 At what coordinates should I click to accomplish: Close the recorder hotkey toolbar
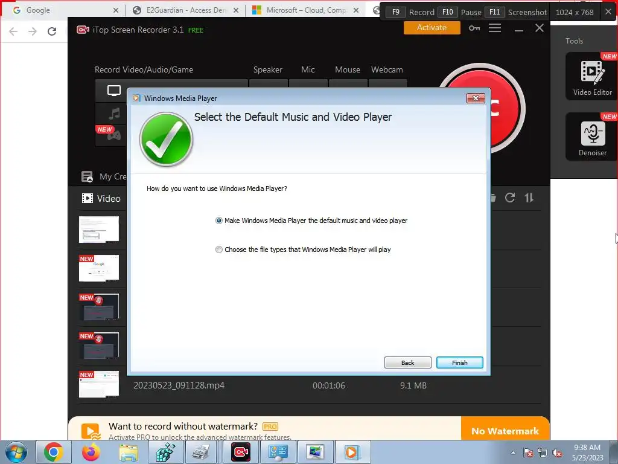(608, 12)
